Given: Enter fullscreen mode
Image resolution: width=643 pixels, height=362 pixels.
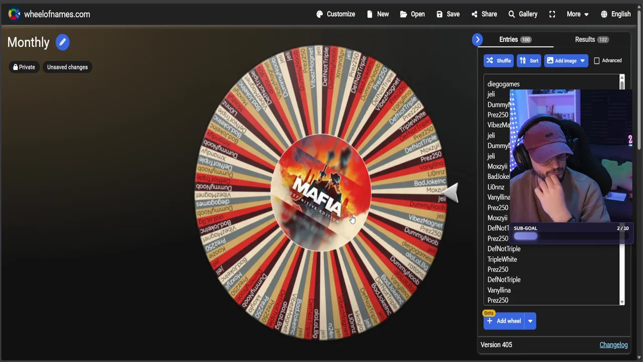Looking at the screenshot, I should [x=552, y=14].
